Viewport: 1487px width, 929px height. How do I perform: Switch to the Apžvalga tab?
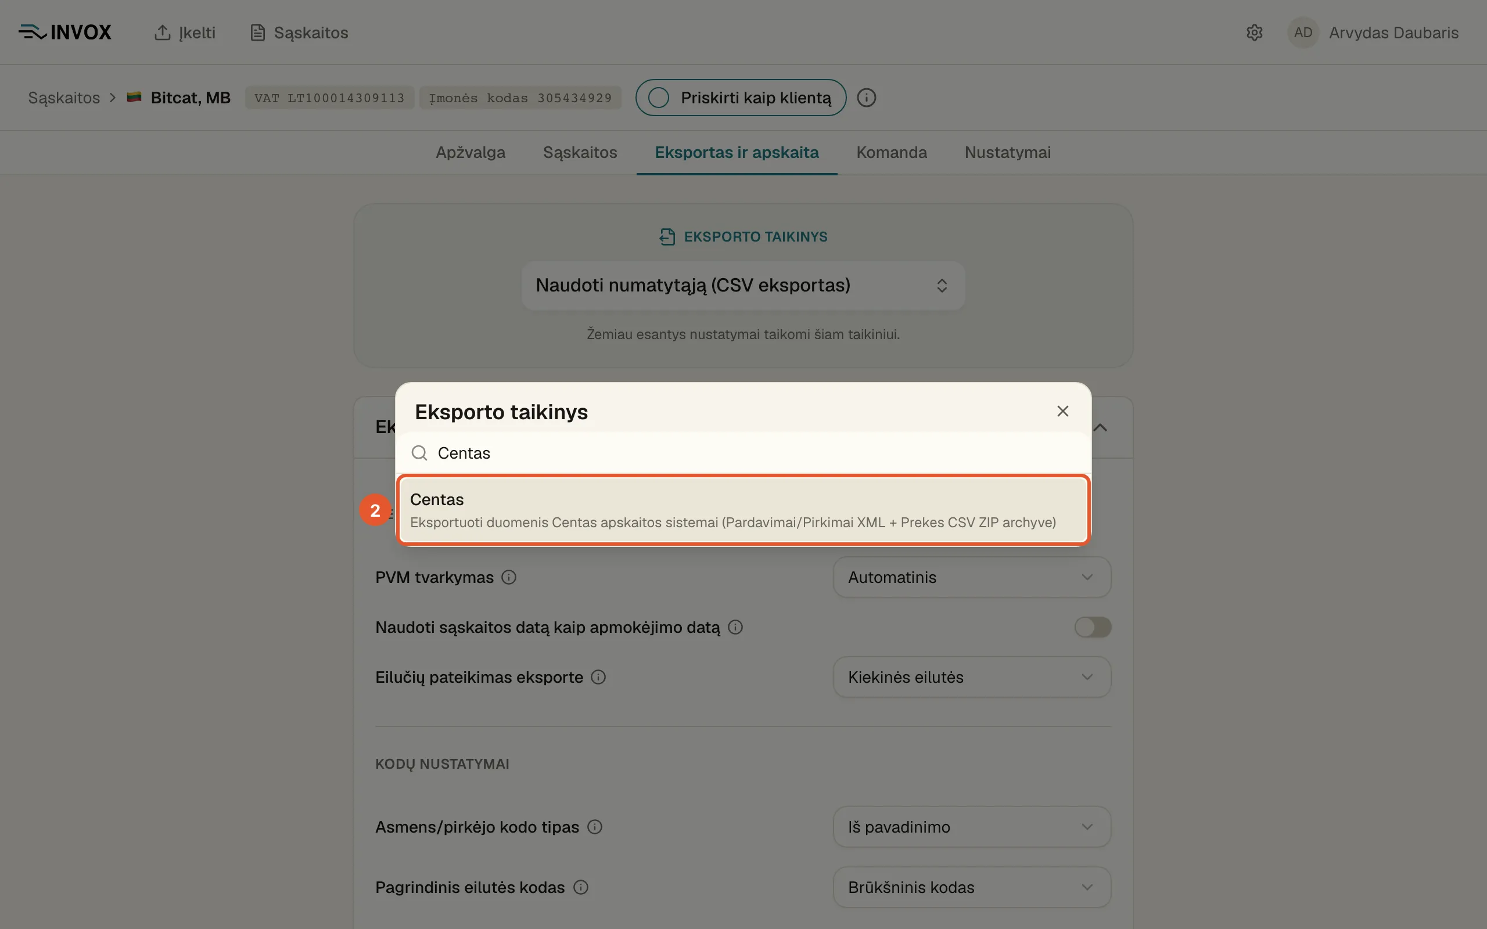coord(470,152)
